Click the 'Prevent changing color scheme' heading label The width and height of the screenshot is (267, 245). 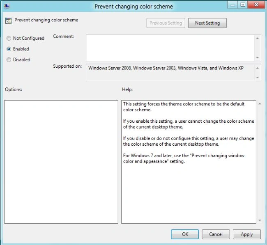(x=46, y=20)
